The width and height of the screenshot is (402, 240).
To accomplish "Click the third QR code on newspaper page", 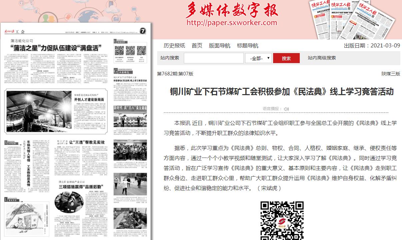I will coord(142,51).
